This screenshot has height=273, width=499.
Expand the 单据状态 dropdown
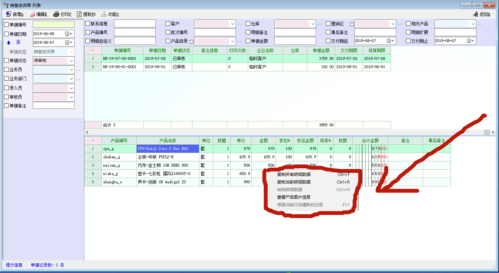coord(71,61)
